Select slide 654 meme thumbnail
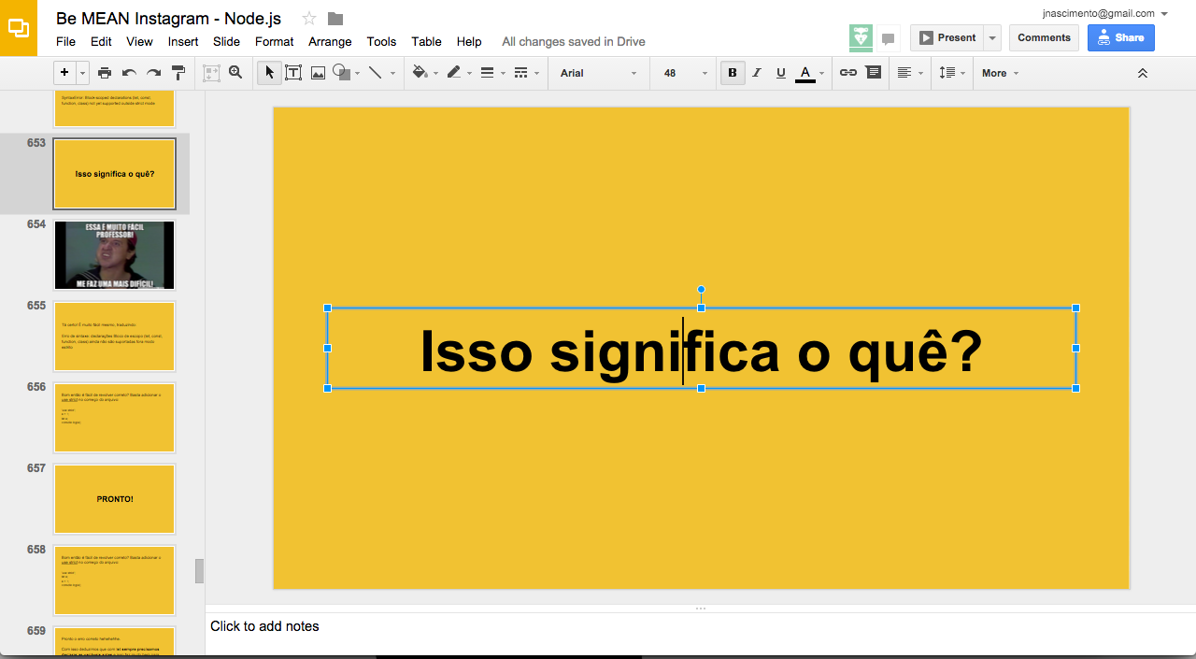The height and width of the screenshot is (659, 1196). pyautogui.click(x=115, y=255)
